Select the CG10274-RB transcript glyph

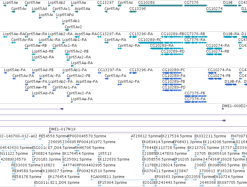coord(214,54)
